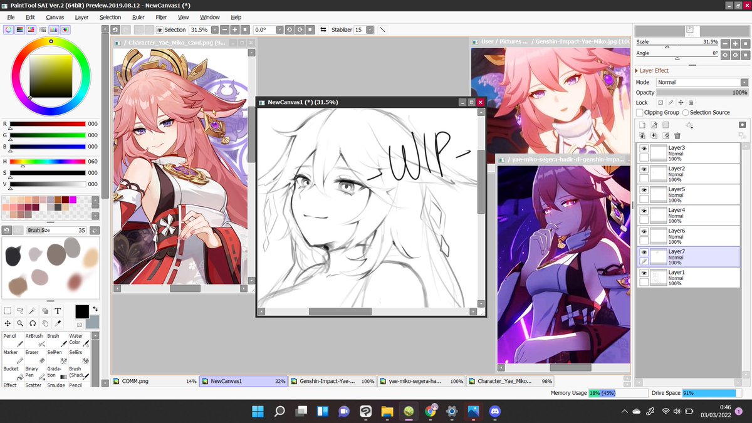Select the SelPen tool
The height and width of the screenshot is (423, 752).
click(57, 357)
